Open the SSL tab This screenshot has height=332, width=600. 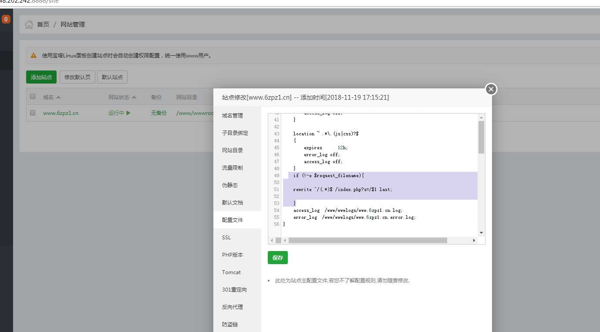[x=237, y=238]
